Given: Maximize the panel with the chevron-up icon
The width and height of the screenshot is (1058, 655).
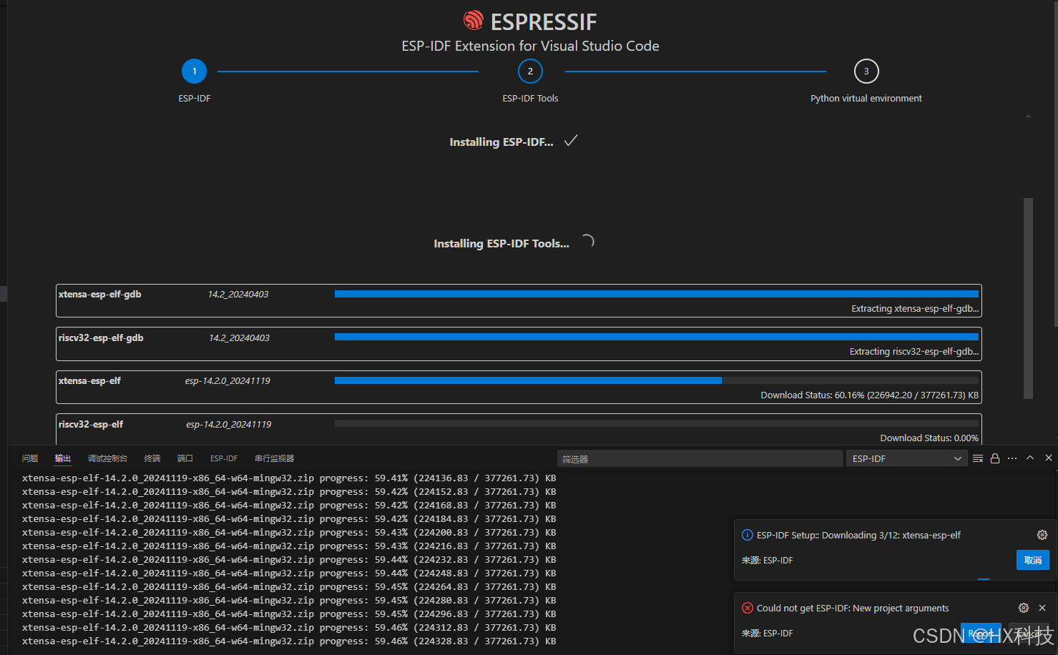Looking at the screenshot, I should [x=1030, y=458].
